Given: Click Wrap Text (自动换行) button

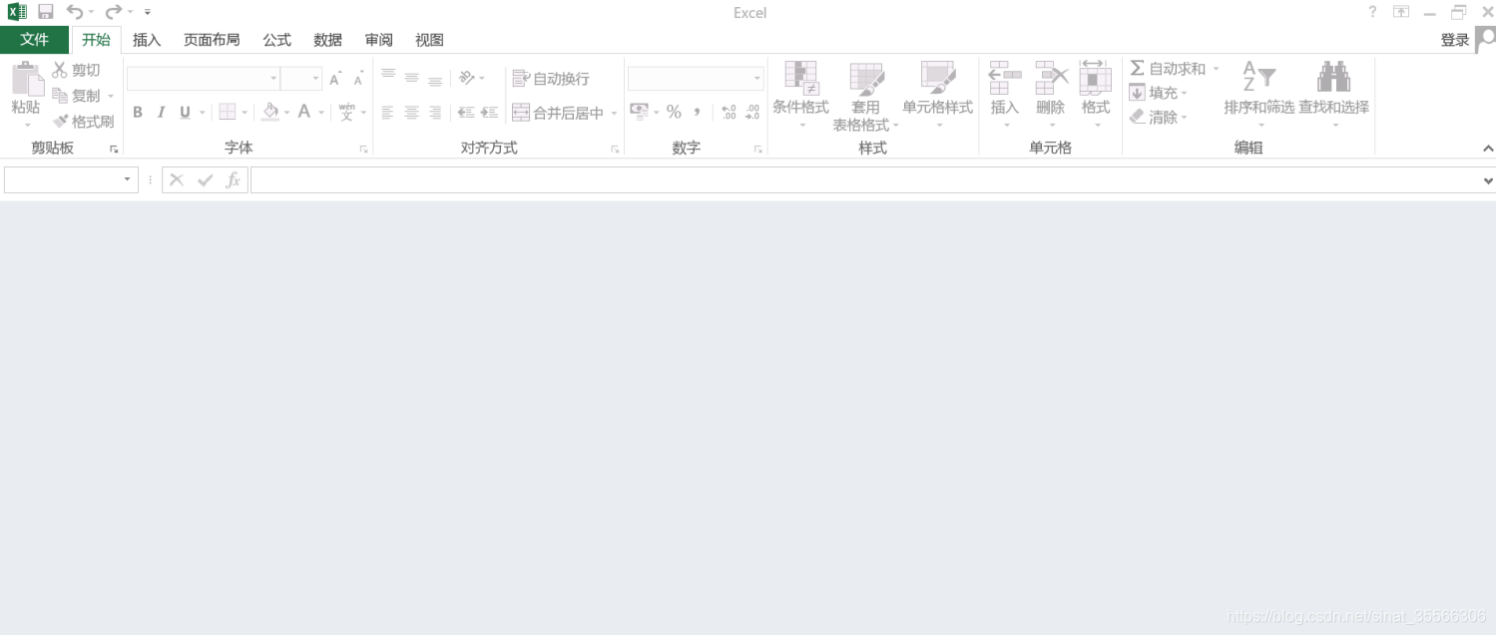Looking at the screenshot, I should click(551, 79).
